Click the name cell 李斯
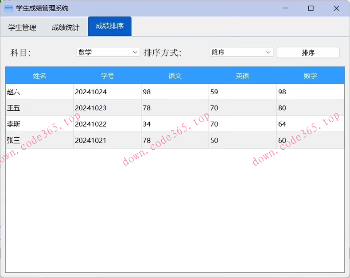 coord(39,124)
